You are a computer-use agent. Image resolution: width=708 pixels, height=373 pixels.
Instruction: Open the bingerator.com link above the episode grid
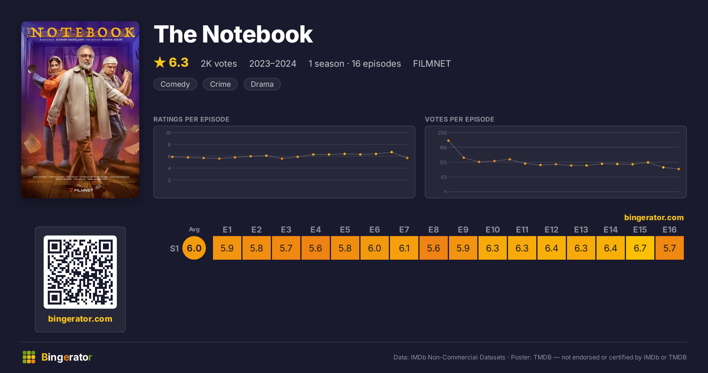(x=654, y=217)
